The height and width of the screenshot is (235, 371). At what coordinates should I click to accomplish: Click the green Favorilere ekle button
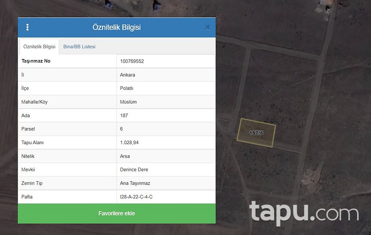[x=116, y=214]
